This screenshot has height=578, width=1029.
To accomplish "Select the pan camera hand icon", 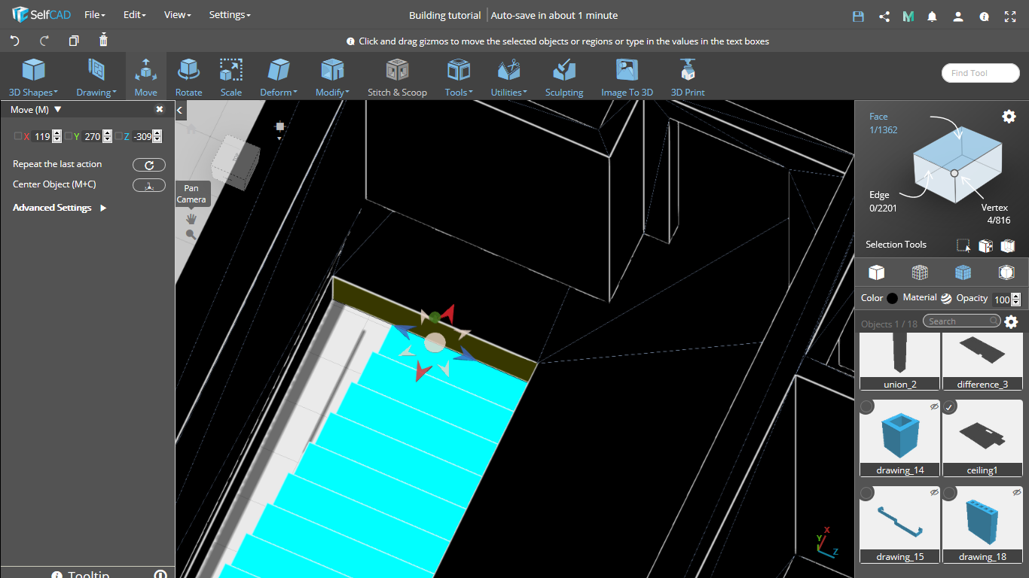I will click(x=191, y=218).
